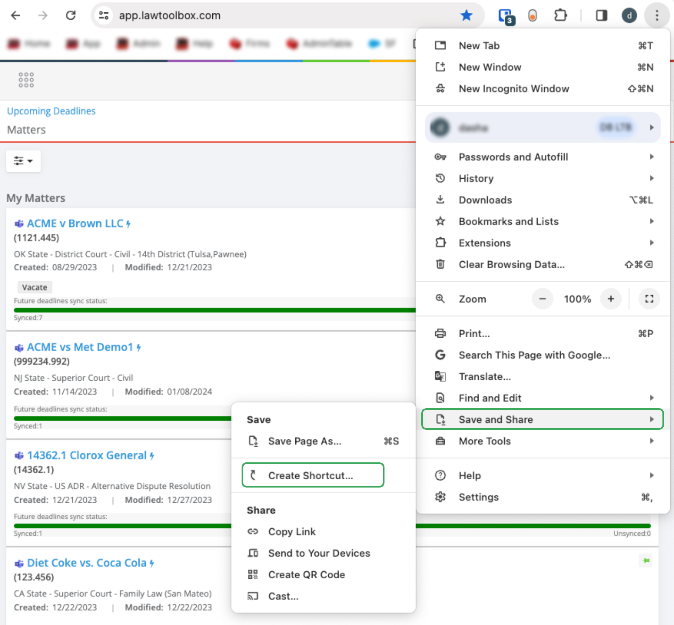Open the ACME v Brown LLC matter
Image resolution: width=674 pixels, height=625 pixels.
pos(75,223)
